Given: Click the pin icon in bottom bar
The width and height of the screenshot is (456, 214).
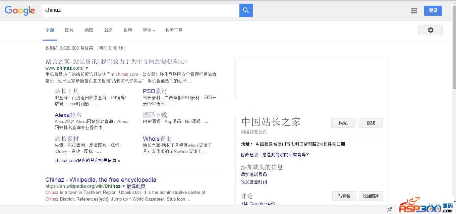Looking at the screenshot, I should [x=389, y=209].
